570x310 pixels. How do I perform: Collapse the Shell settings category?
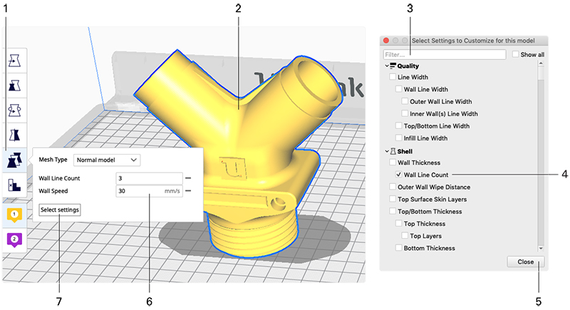click(x=385, y=151)
